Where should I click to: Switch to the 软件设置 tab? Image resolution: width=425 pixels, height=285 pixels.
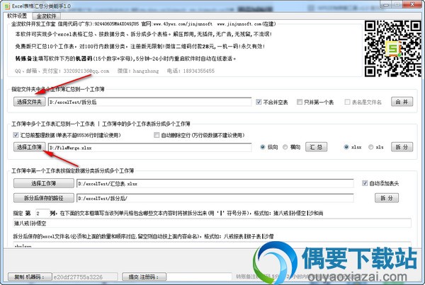[x=17, y=16]
